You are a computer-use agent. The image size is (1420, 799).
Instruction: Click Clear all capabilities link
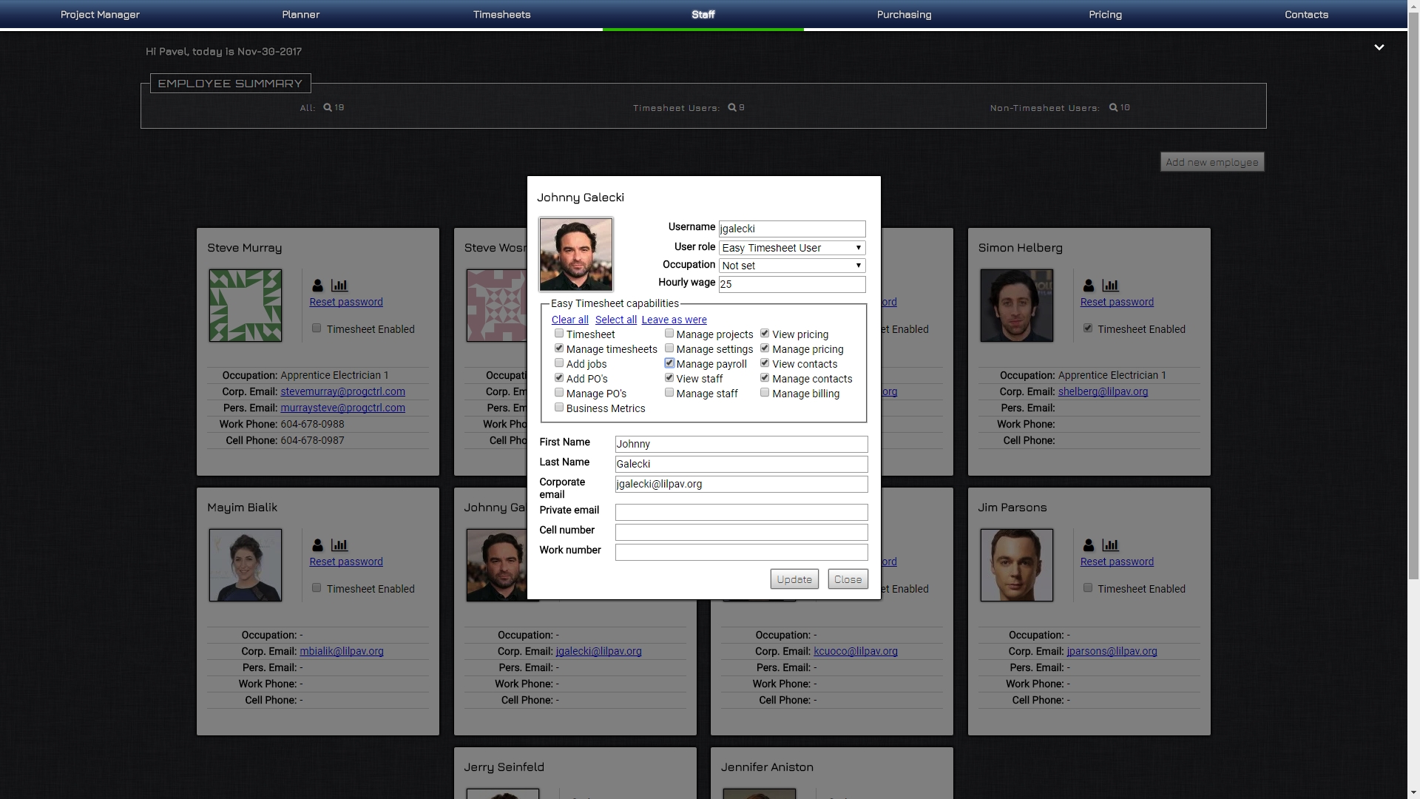pos(570,320)
